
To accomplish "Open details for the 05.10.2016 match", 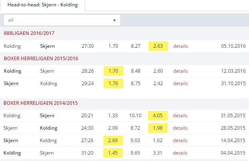I will click(x=180, y=46).
